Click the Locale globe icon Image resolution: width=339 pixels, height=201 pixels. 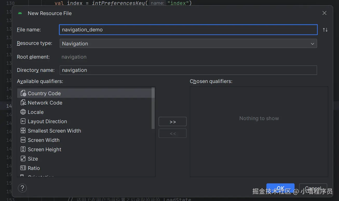coord(23,112)
